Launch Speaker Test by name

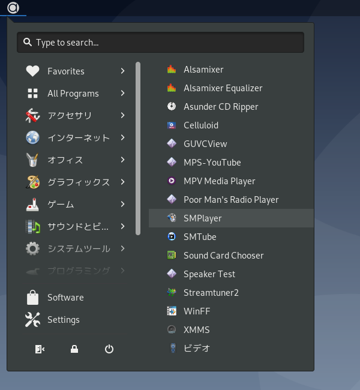pos(209,274)
